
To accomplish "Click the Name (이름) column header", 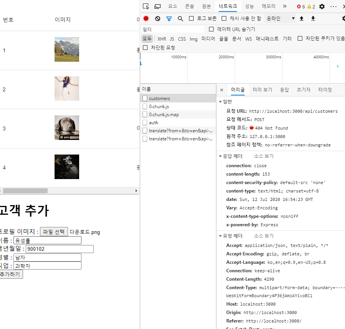I will click(x=178, y=89).
